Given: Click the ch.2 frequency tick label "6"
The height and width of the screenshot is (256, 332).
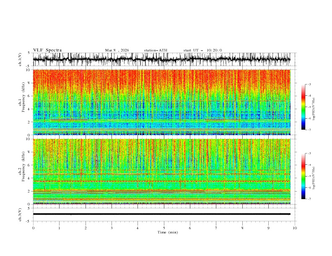Looking at the screenshot, I should tap(29, 165).
